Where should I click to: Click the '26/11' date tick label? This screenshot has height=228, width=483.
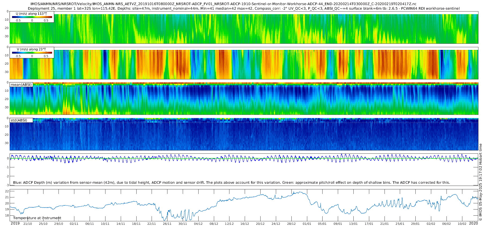click(167, 224)
